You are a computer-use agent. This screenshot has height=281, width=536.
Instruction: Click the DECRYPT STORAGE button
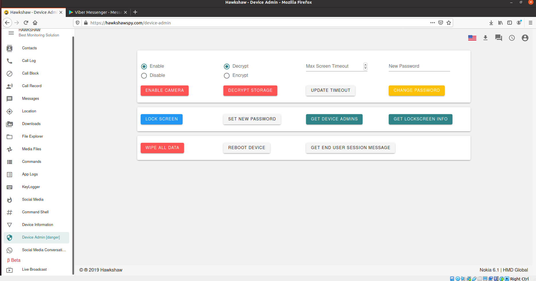pos(250,90)
